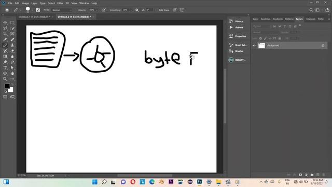The image size is (332, 187).
Task: Select the Lasso tool
Action: [5, 29]
